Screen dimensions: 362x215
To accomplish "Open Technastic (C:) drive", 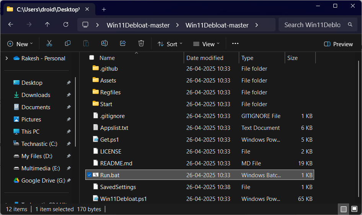I will click(x=39, y=144).
